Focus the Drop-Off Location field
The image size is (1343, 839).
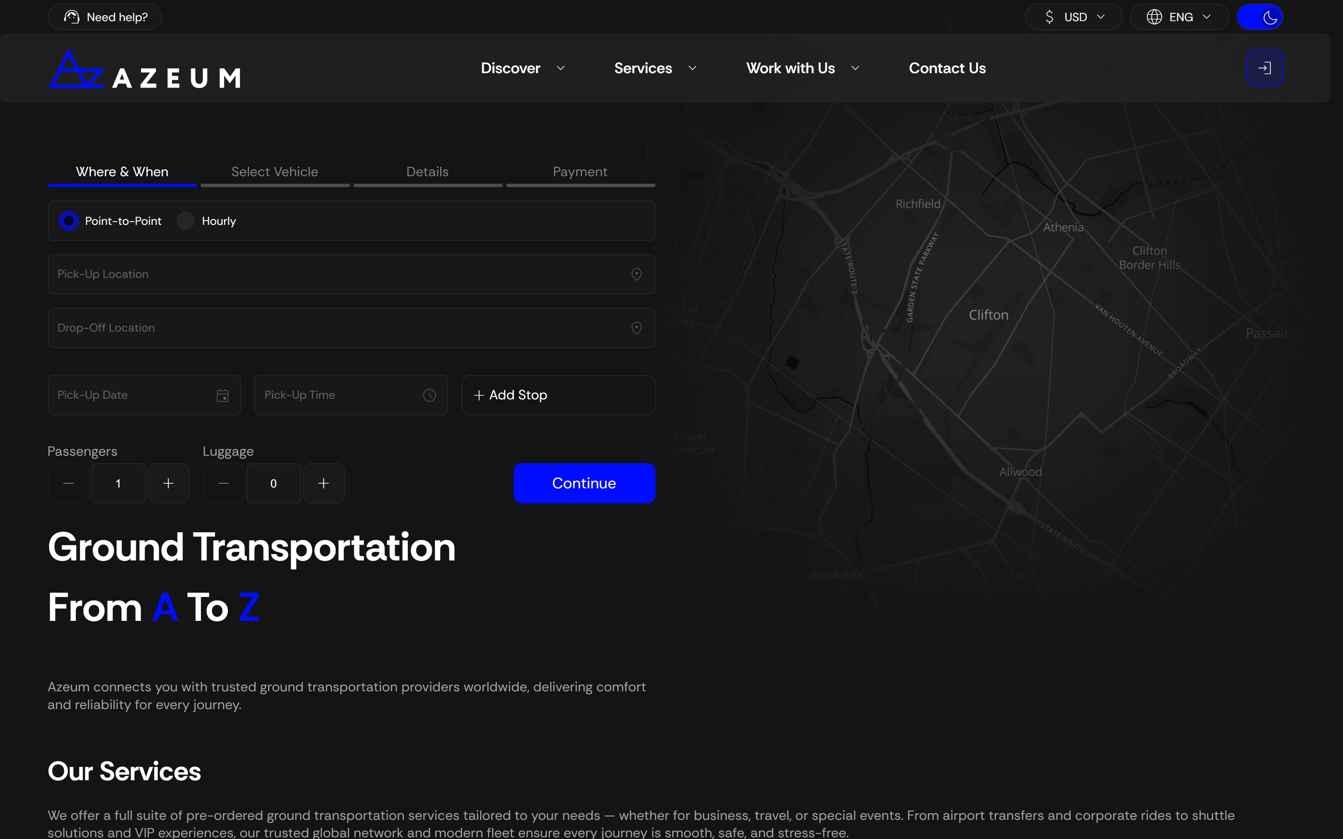pos(352,328)
